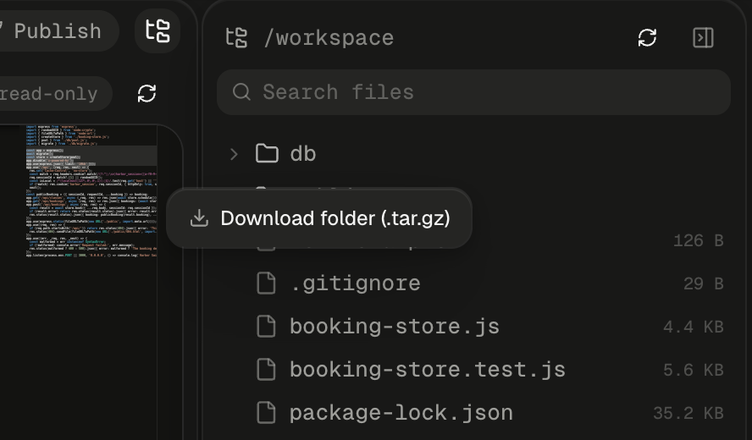Refresh the /workspace file list

pyautogui.click(x=647, y=38)
